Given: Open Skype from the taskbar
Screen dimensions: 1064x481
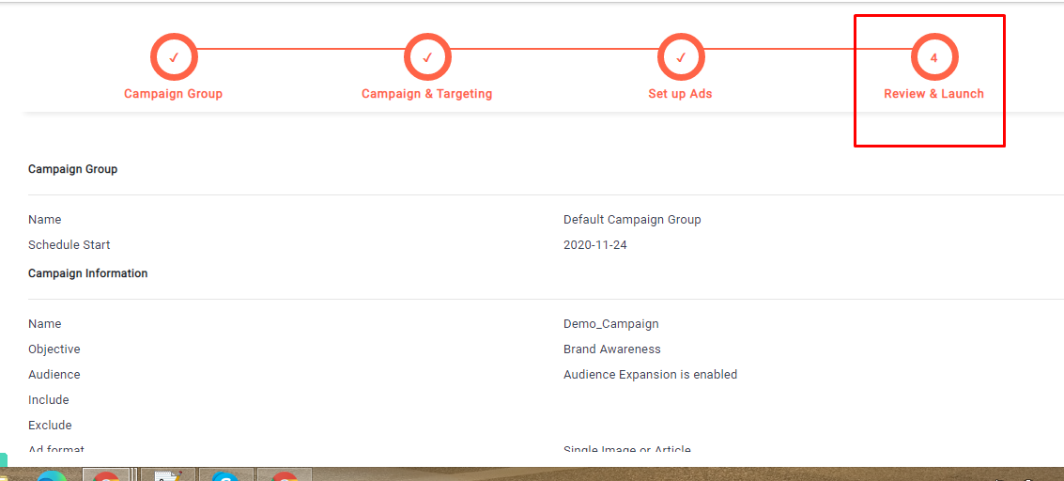Looking at the screenshot, I should coord(225,475).
